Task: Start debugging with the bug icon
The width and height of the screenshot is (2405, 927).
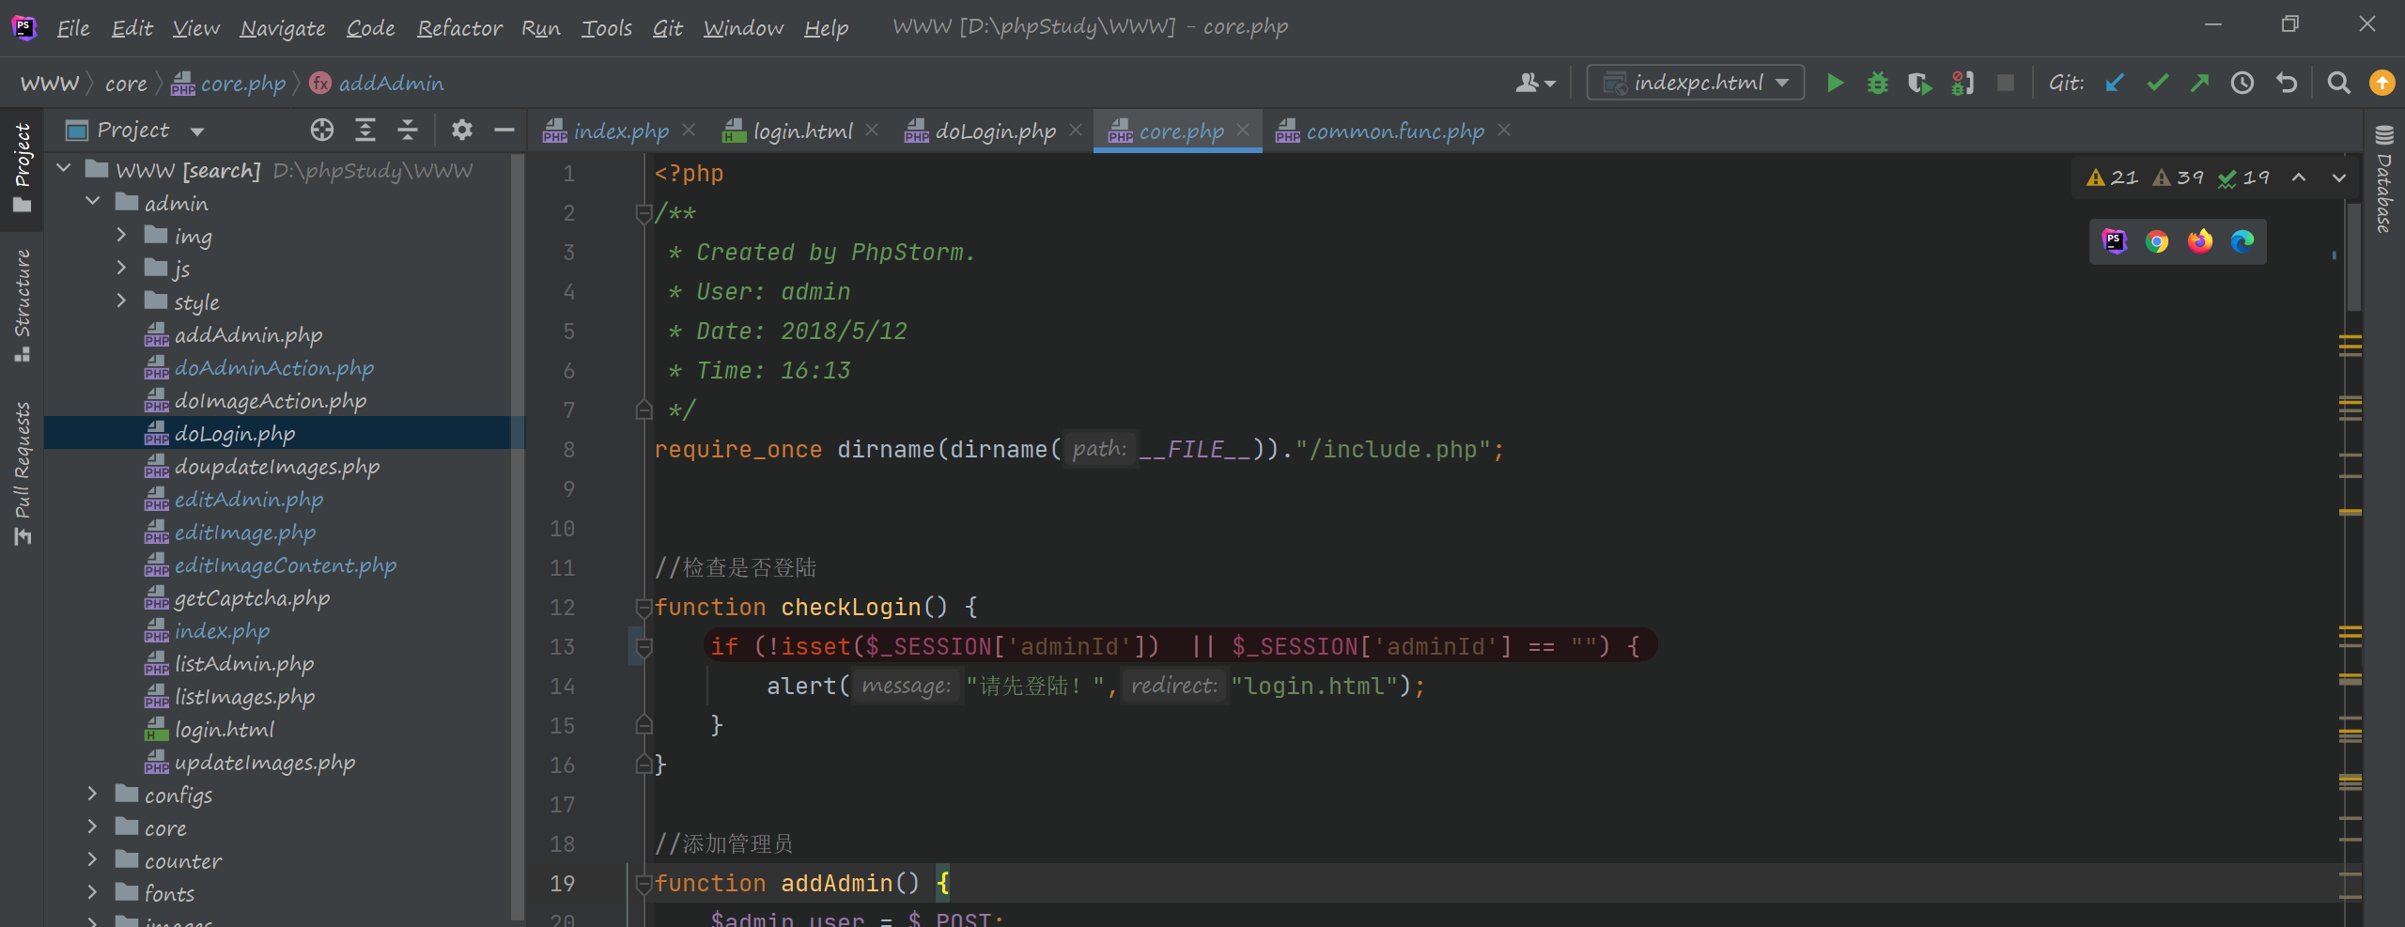Action: click(x=1877, y=83)
